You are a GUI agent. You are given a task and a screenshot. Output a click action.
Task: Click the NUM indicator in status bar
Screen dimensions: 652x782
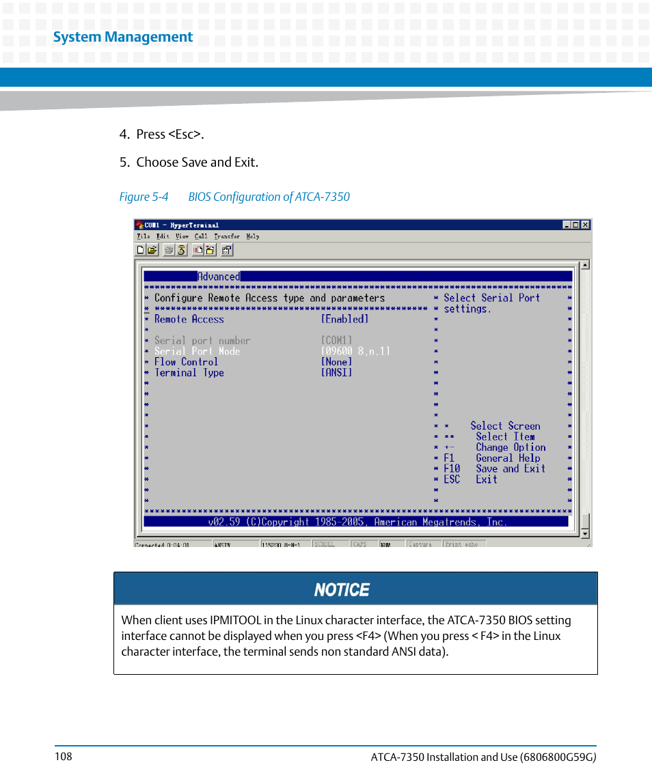(392, 544)
